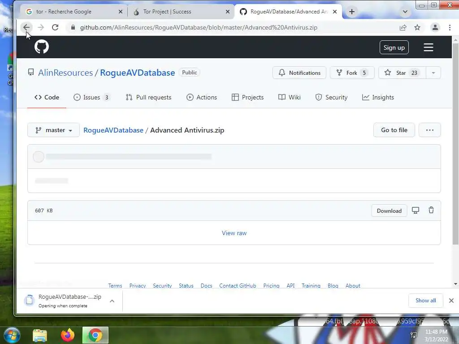
Task: Open File Explorer from the taskbar
Action: pyautogui.click(x=40, y=335)
